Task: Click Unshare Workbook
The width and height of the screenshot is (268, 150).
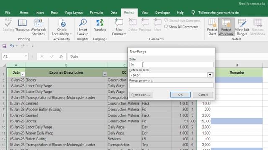Action: tap(258, 27)
